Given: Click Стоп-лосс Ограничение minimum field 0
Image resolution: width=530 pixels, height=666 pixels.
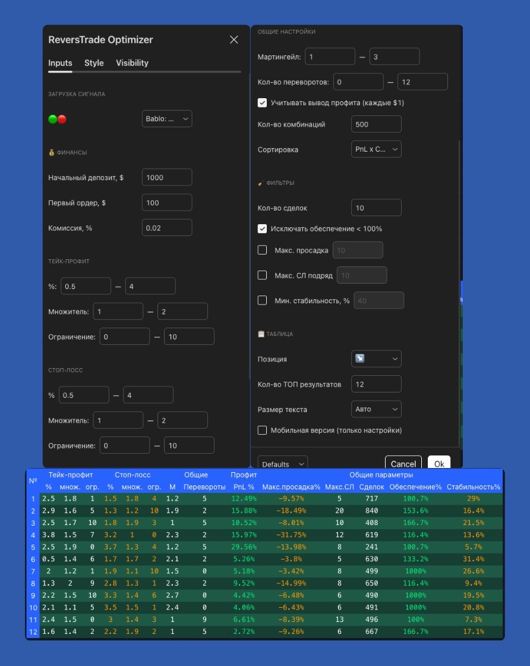Looking at the screenshot, I should (x=125, y=445).
